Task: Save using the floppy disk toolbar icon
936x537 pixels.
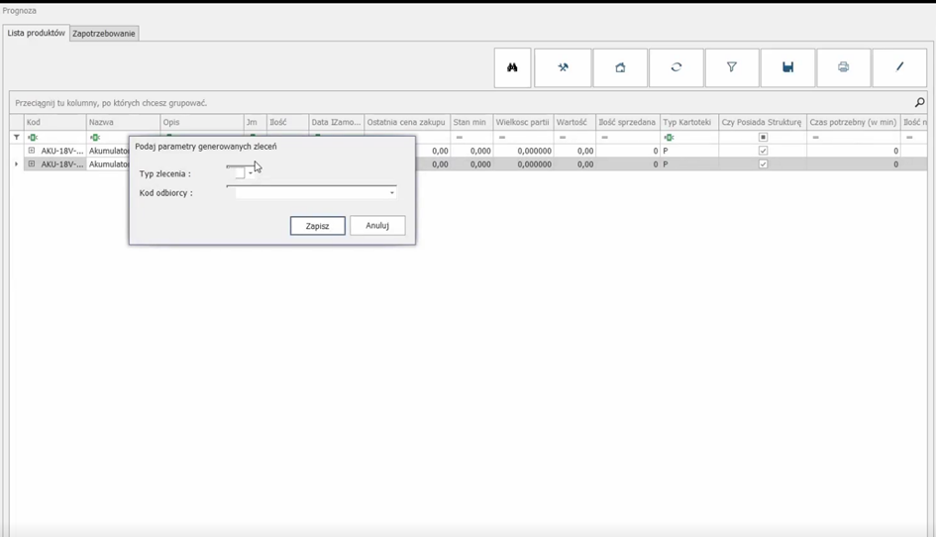Action: (787, 68)
